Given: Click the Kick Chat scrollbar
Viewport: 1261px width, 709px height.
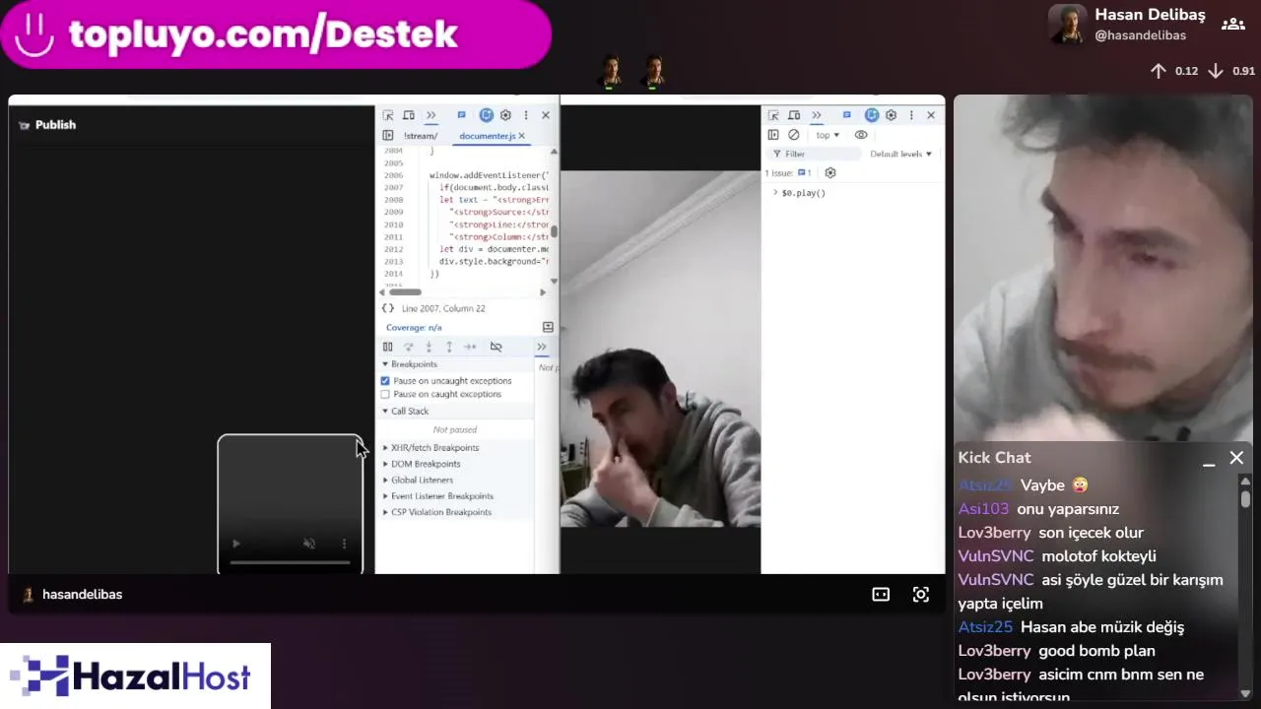Looking at the screenshot, I should pos(1245,498).
